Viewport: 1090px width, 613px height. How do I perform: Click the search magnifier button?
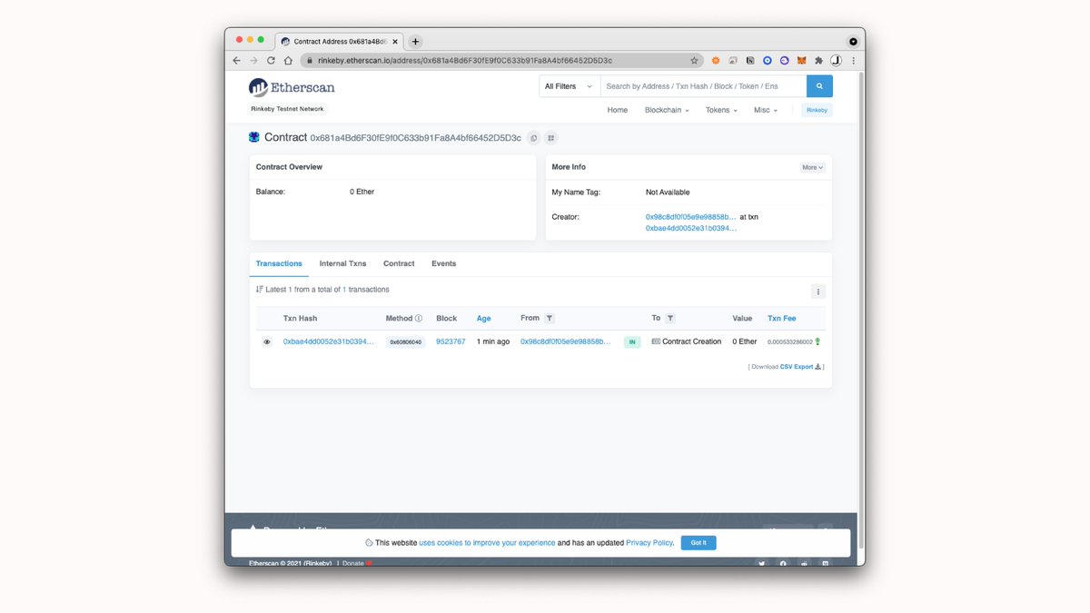(819, 86)
